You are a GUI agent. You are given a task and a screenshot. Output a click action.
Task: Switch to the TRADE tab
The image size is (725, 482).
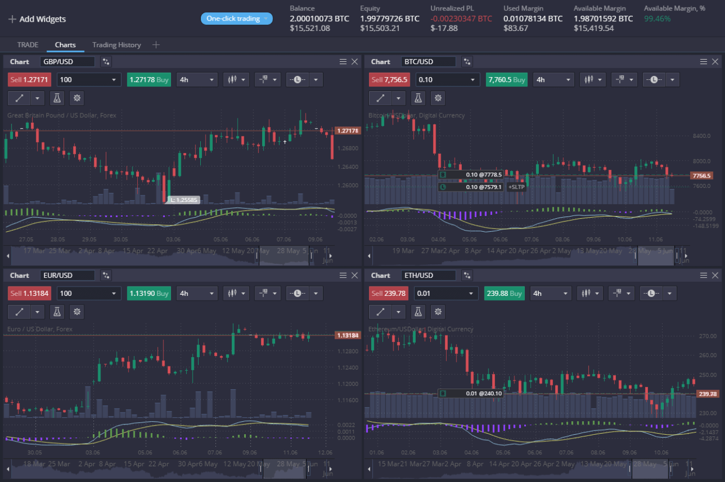tap(28, 45)
